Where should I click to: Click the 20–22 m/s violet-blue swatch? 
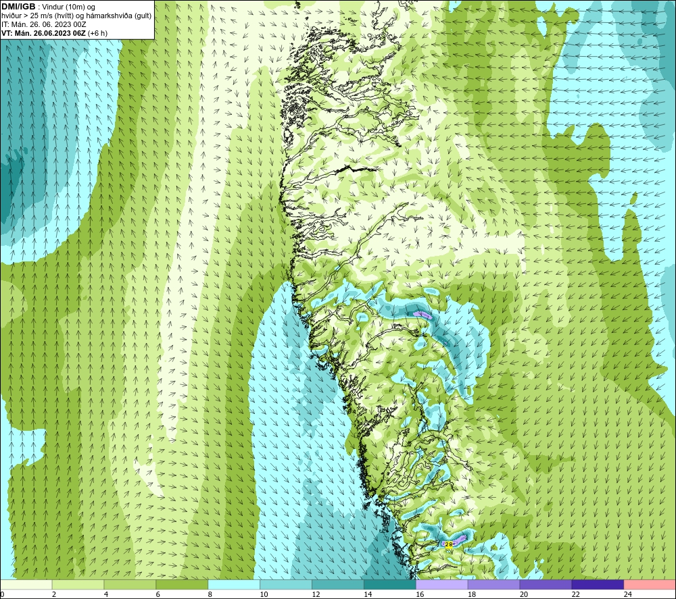(x=546, y=585)
